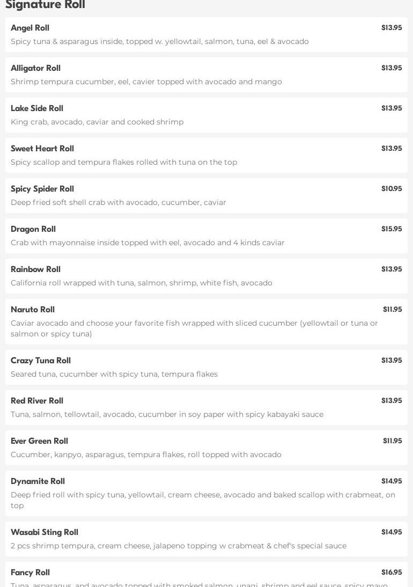The width and height of the screenshot is (413, 587).
Task: Click the Dynamite Roll description text
Action: 203,500
